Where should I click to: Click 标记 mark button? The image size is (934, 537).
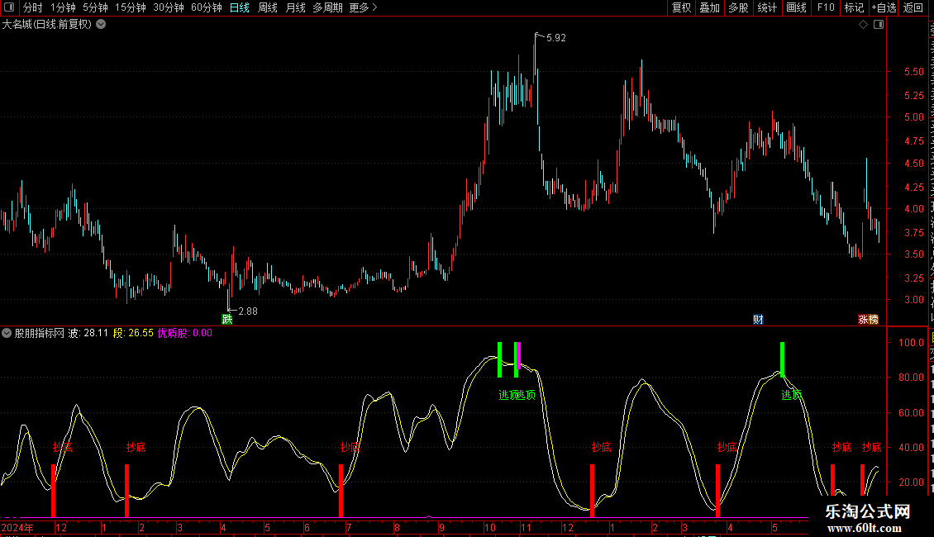[854, 7]
